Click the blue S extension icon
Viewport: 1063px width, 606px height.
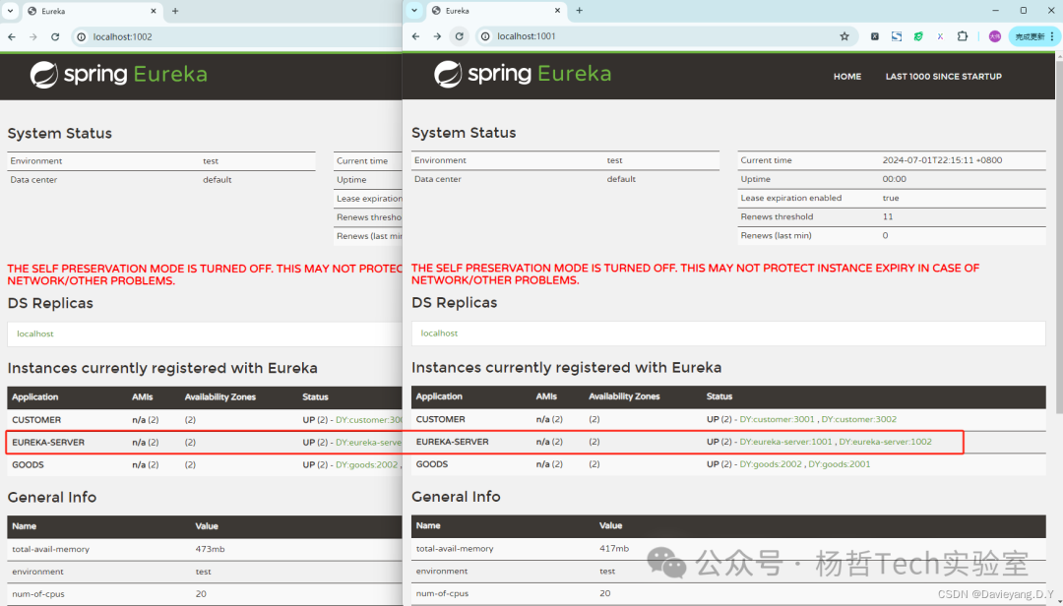897,35
